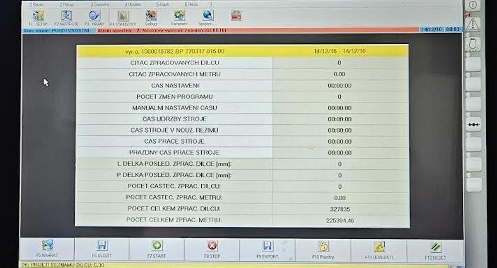Click the red icon right of Spojeni
The image size is (497, 268).
[x=236, y=17]
